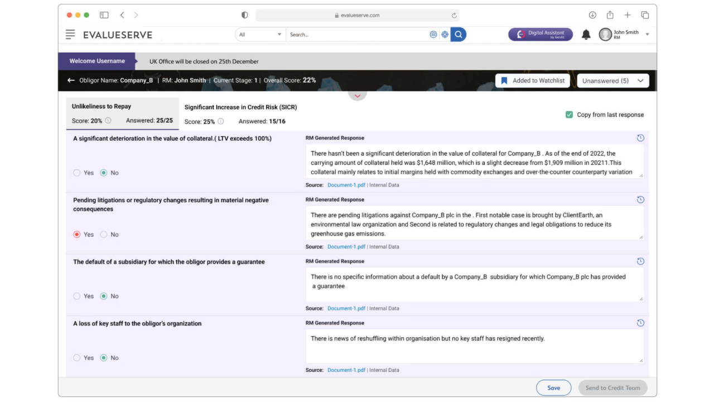This screenshot has height=402, width=714.
Task: Click the Added to Watchlist button
Action: click(x=533, y=81)
